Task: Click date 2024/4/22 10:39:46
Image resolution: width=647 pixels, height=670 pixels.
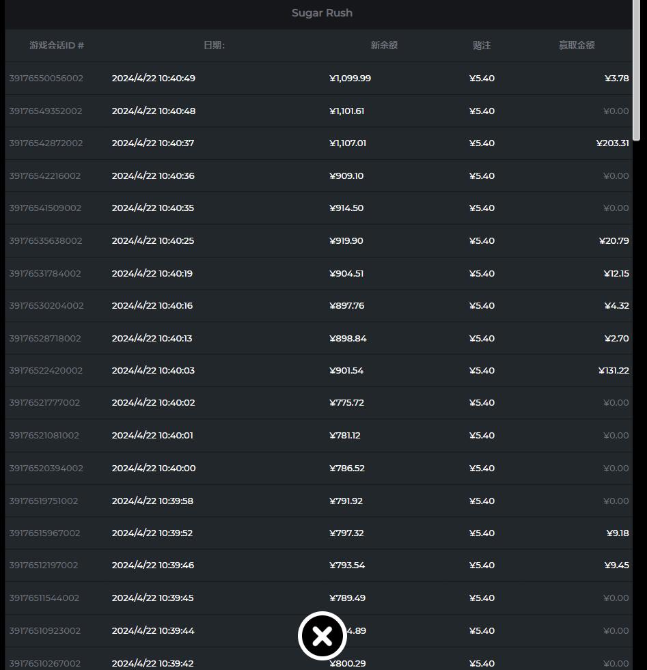Action: 152,565
